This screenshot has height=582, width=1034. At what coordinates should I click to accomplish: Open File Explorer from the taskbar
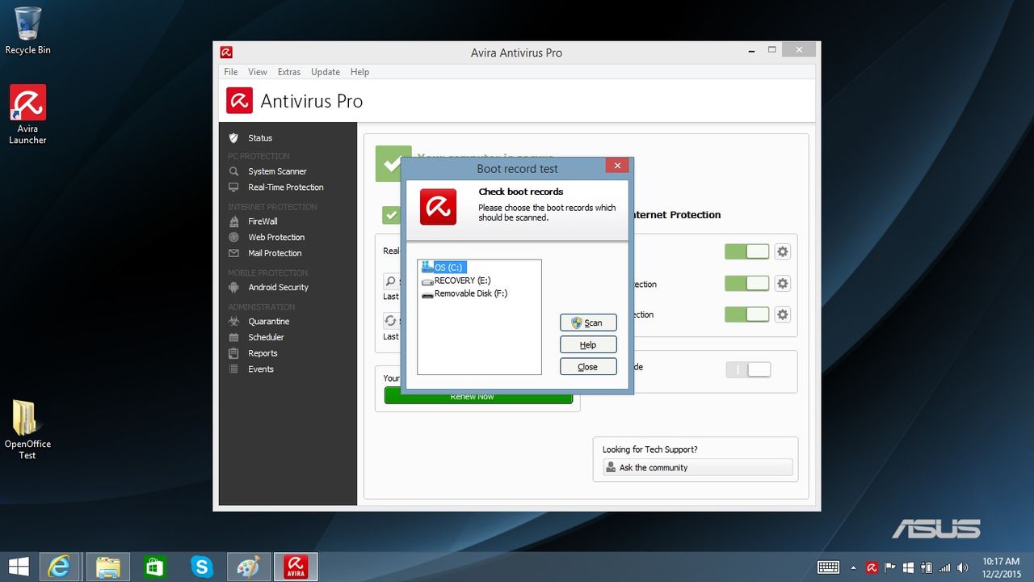(x=107, y=567)
